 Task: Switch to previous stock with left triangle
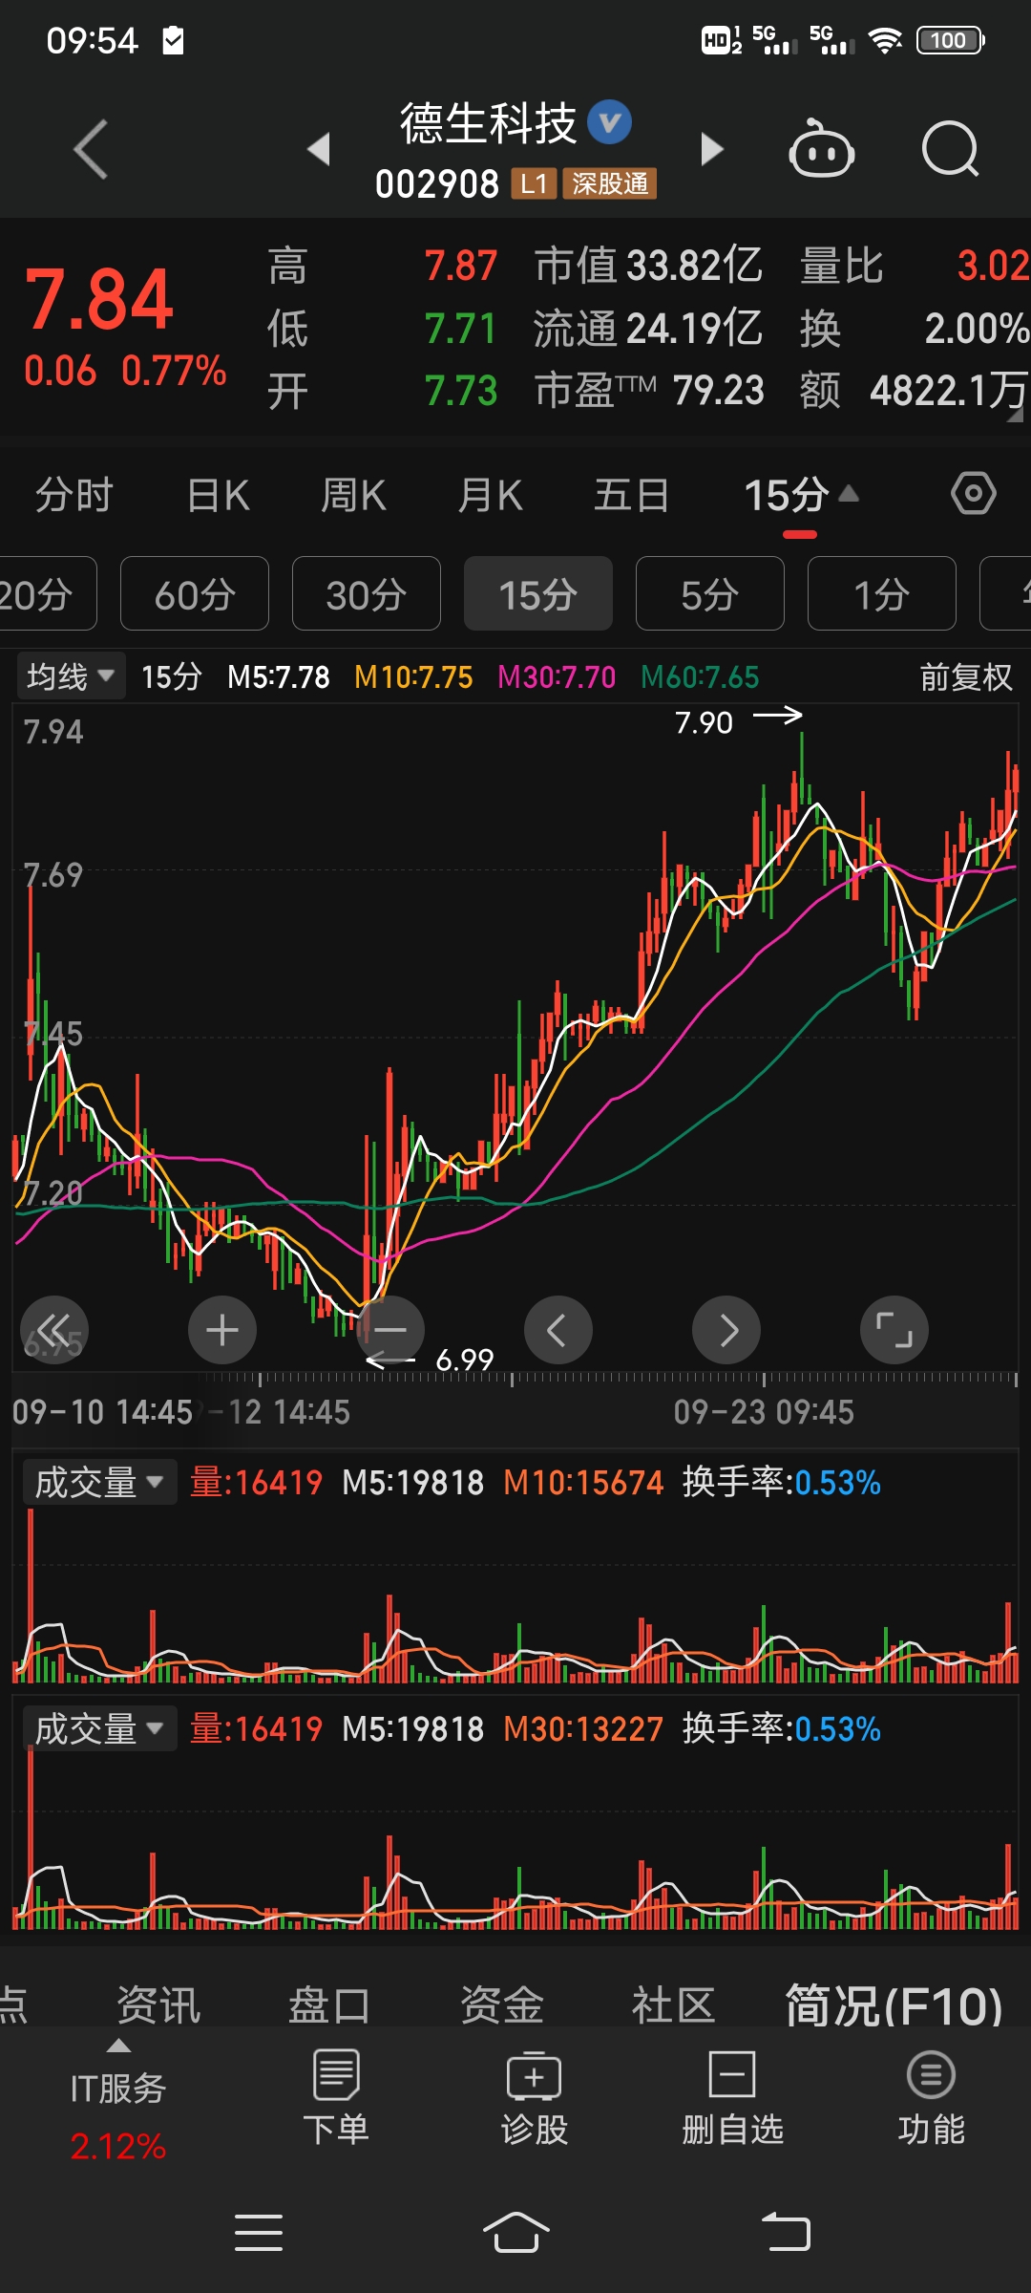319,149
